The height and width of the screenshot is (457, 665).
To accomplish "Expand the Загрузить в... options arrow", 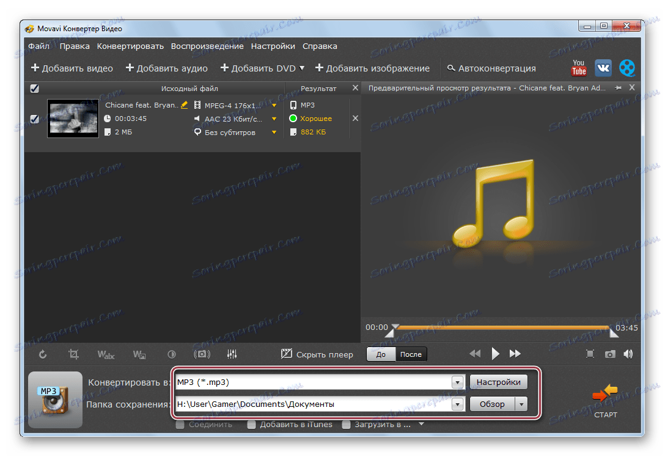I will pos(421,424).
